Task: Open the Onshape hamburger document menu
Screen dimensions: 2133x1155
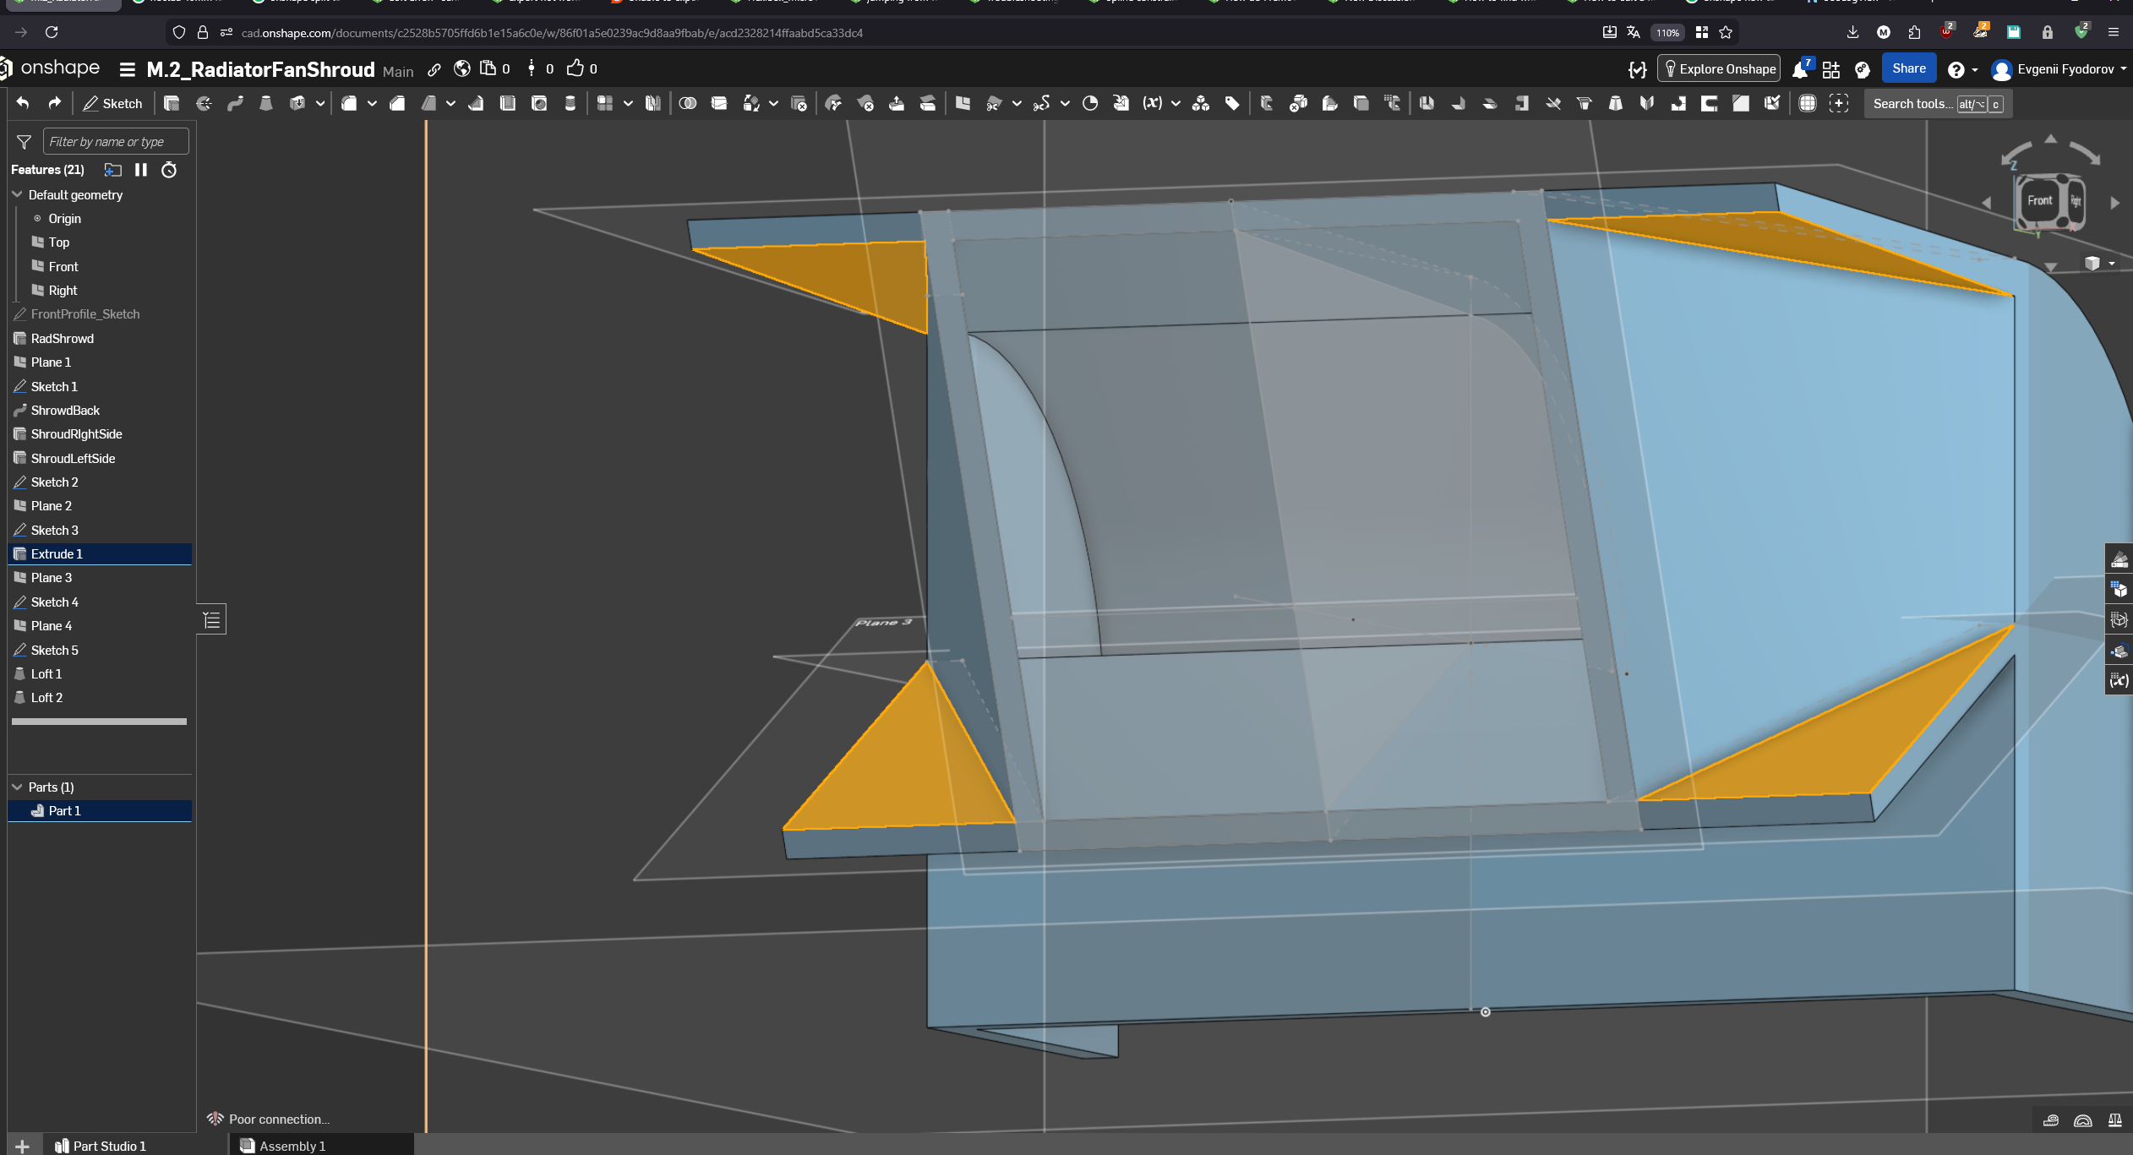Action: point(128,69)
